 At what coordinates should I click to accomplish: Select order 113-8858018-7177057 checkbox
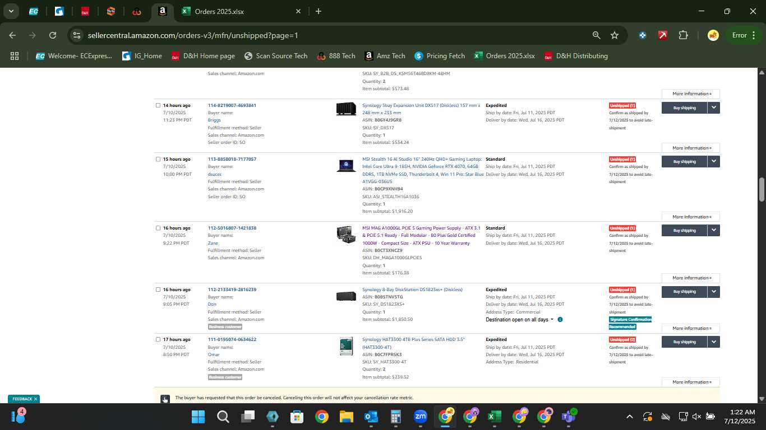[158, 159]
